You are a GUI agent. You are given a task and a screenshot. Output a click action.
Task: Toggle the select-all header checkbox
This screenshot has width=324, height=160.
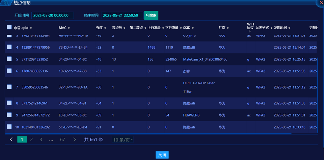(9, 27)
